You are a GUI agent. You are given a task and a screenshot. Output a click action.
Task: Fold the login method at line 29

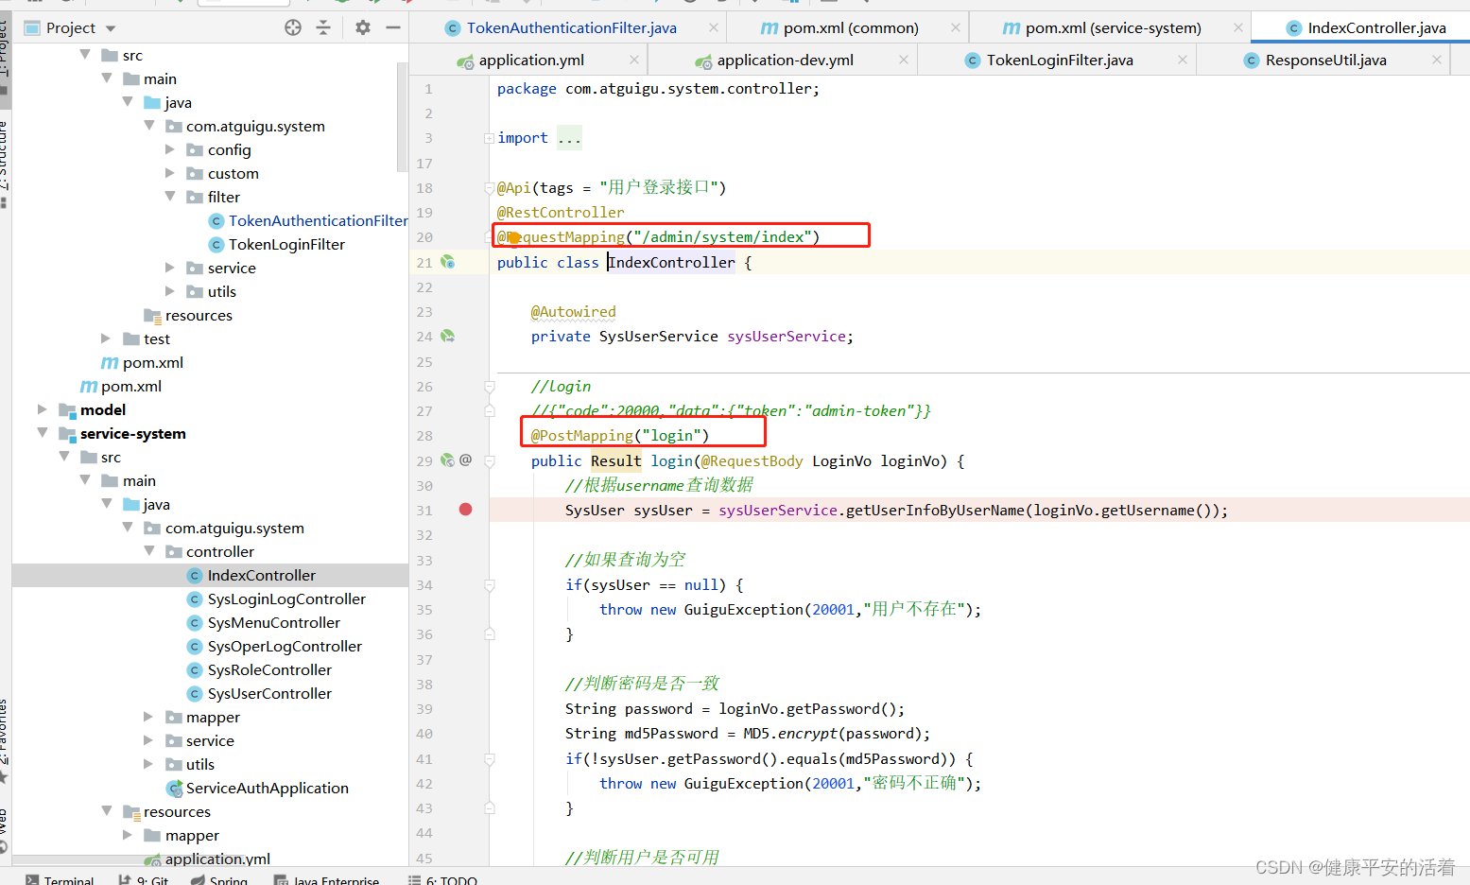click(x=490, y=461)
